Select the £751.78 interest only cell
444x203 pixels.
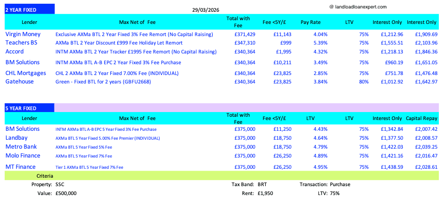[x=394, y=73]
